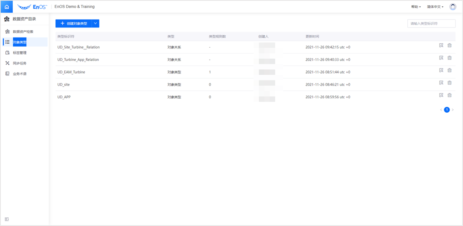Delete the UD_APP object type
The image size is (463, 226).
tap(450, 95)
